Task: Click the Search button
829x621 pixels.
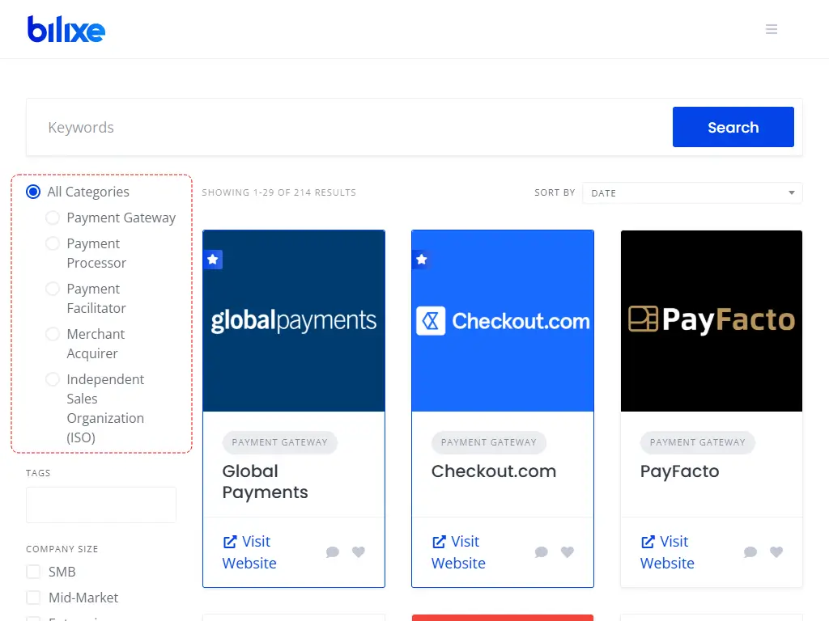Action: click(x=733, y=127)
